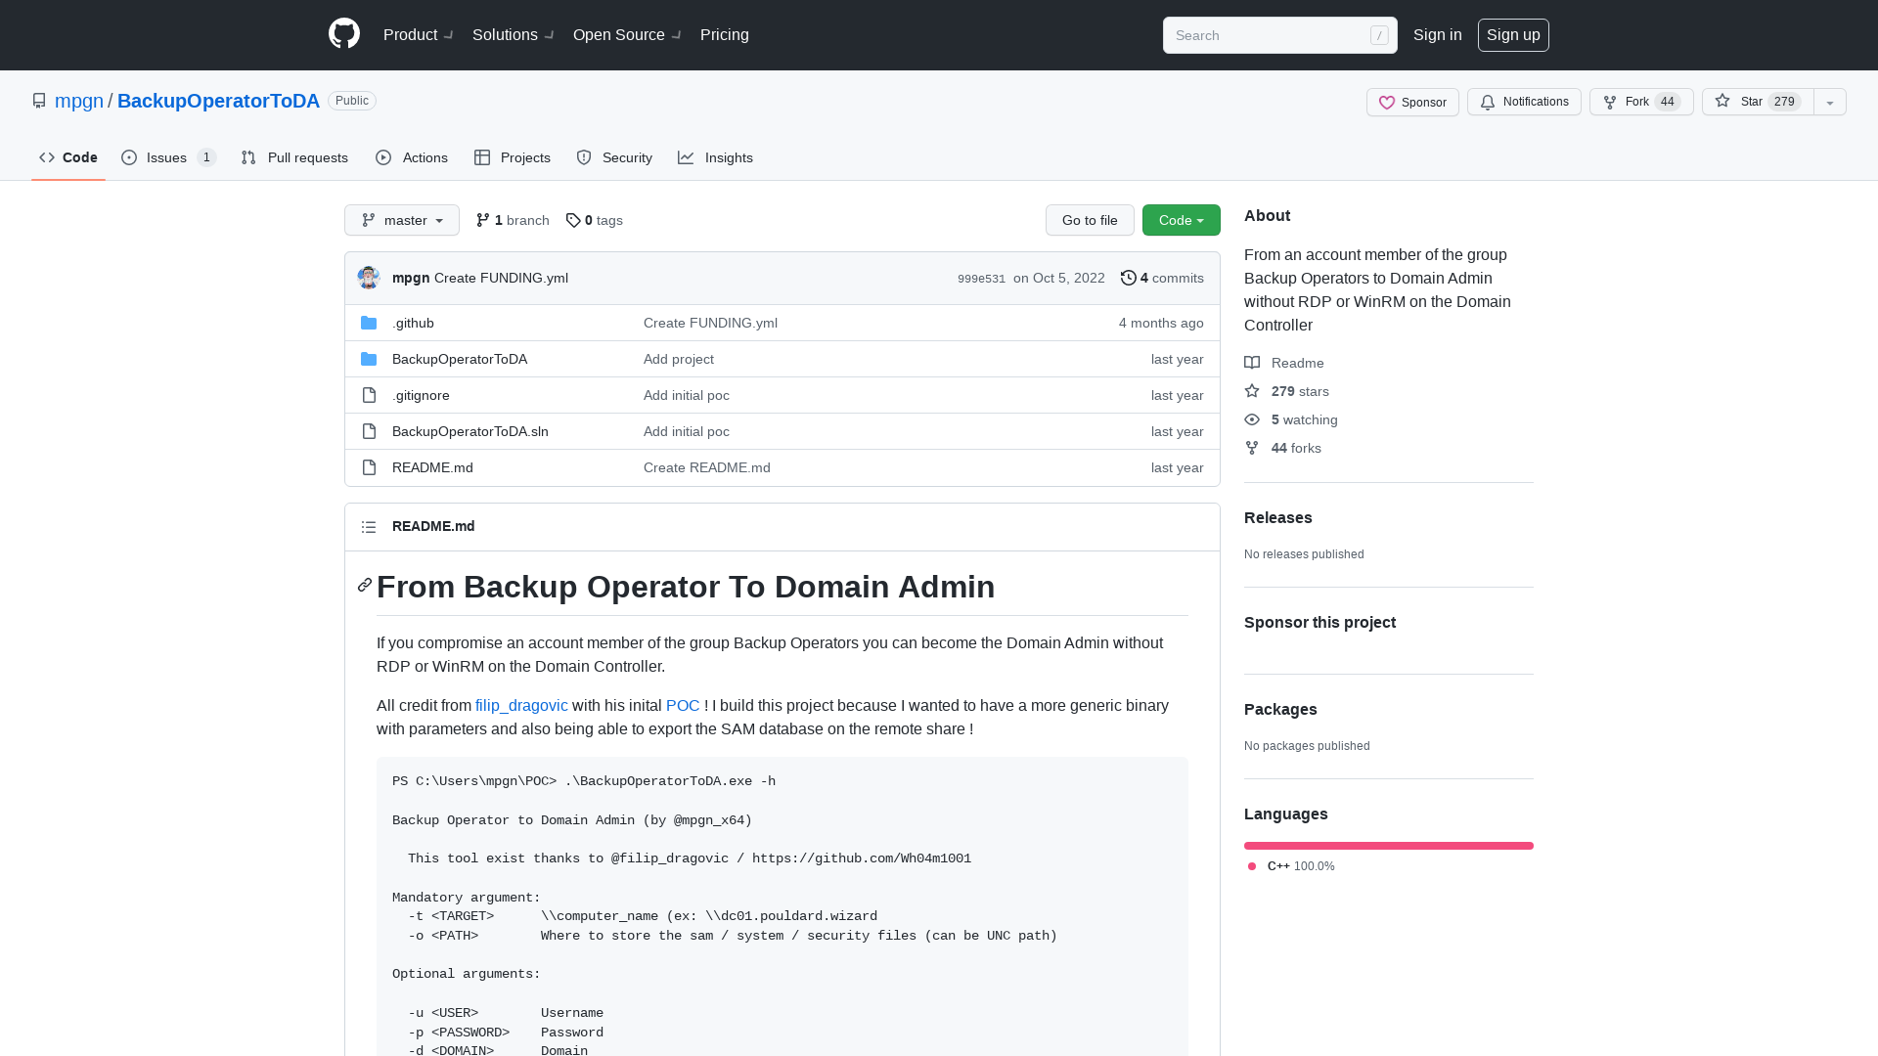Open the mpgn owner link

pyautogui.click(x=79, y=101)
